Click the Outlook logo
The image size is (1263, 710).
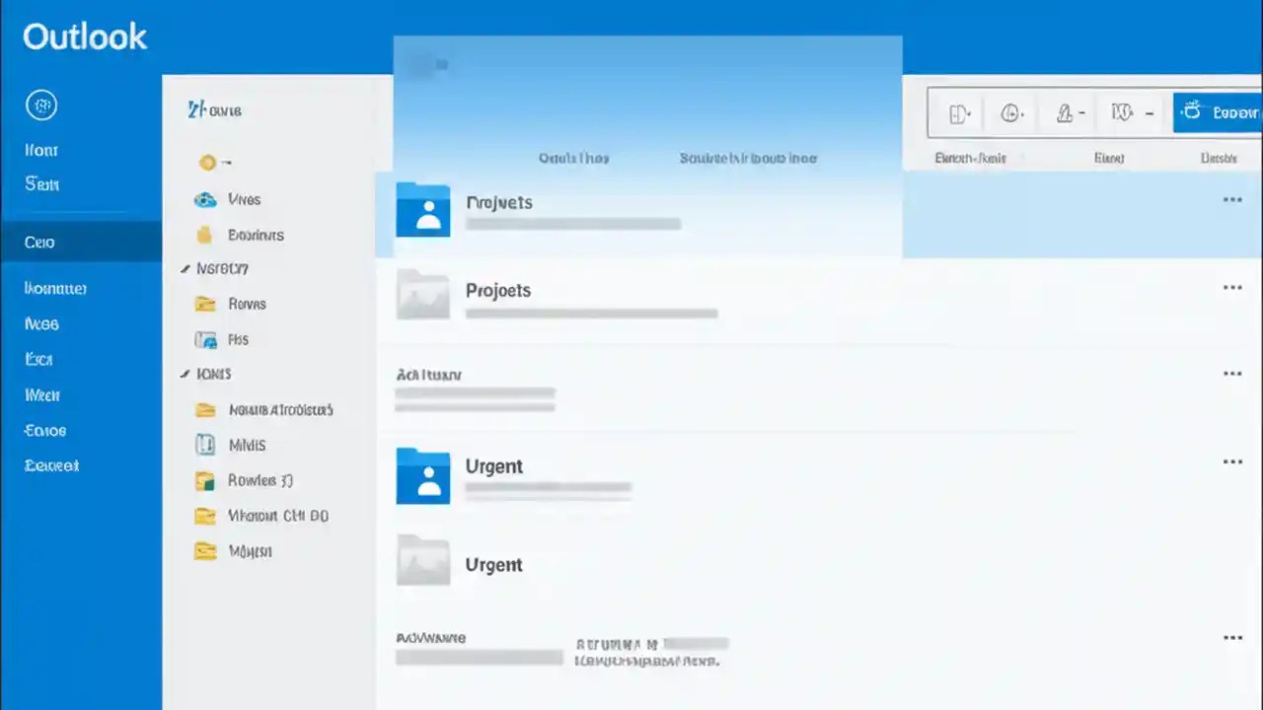point(84,35)
